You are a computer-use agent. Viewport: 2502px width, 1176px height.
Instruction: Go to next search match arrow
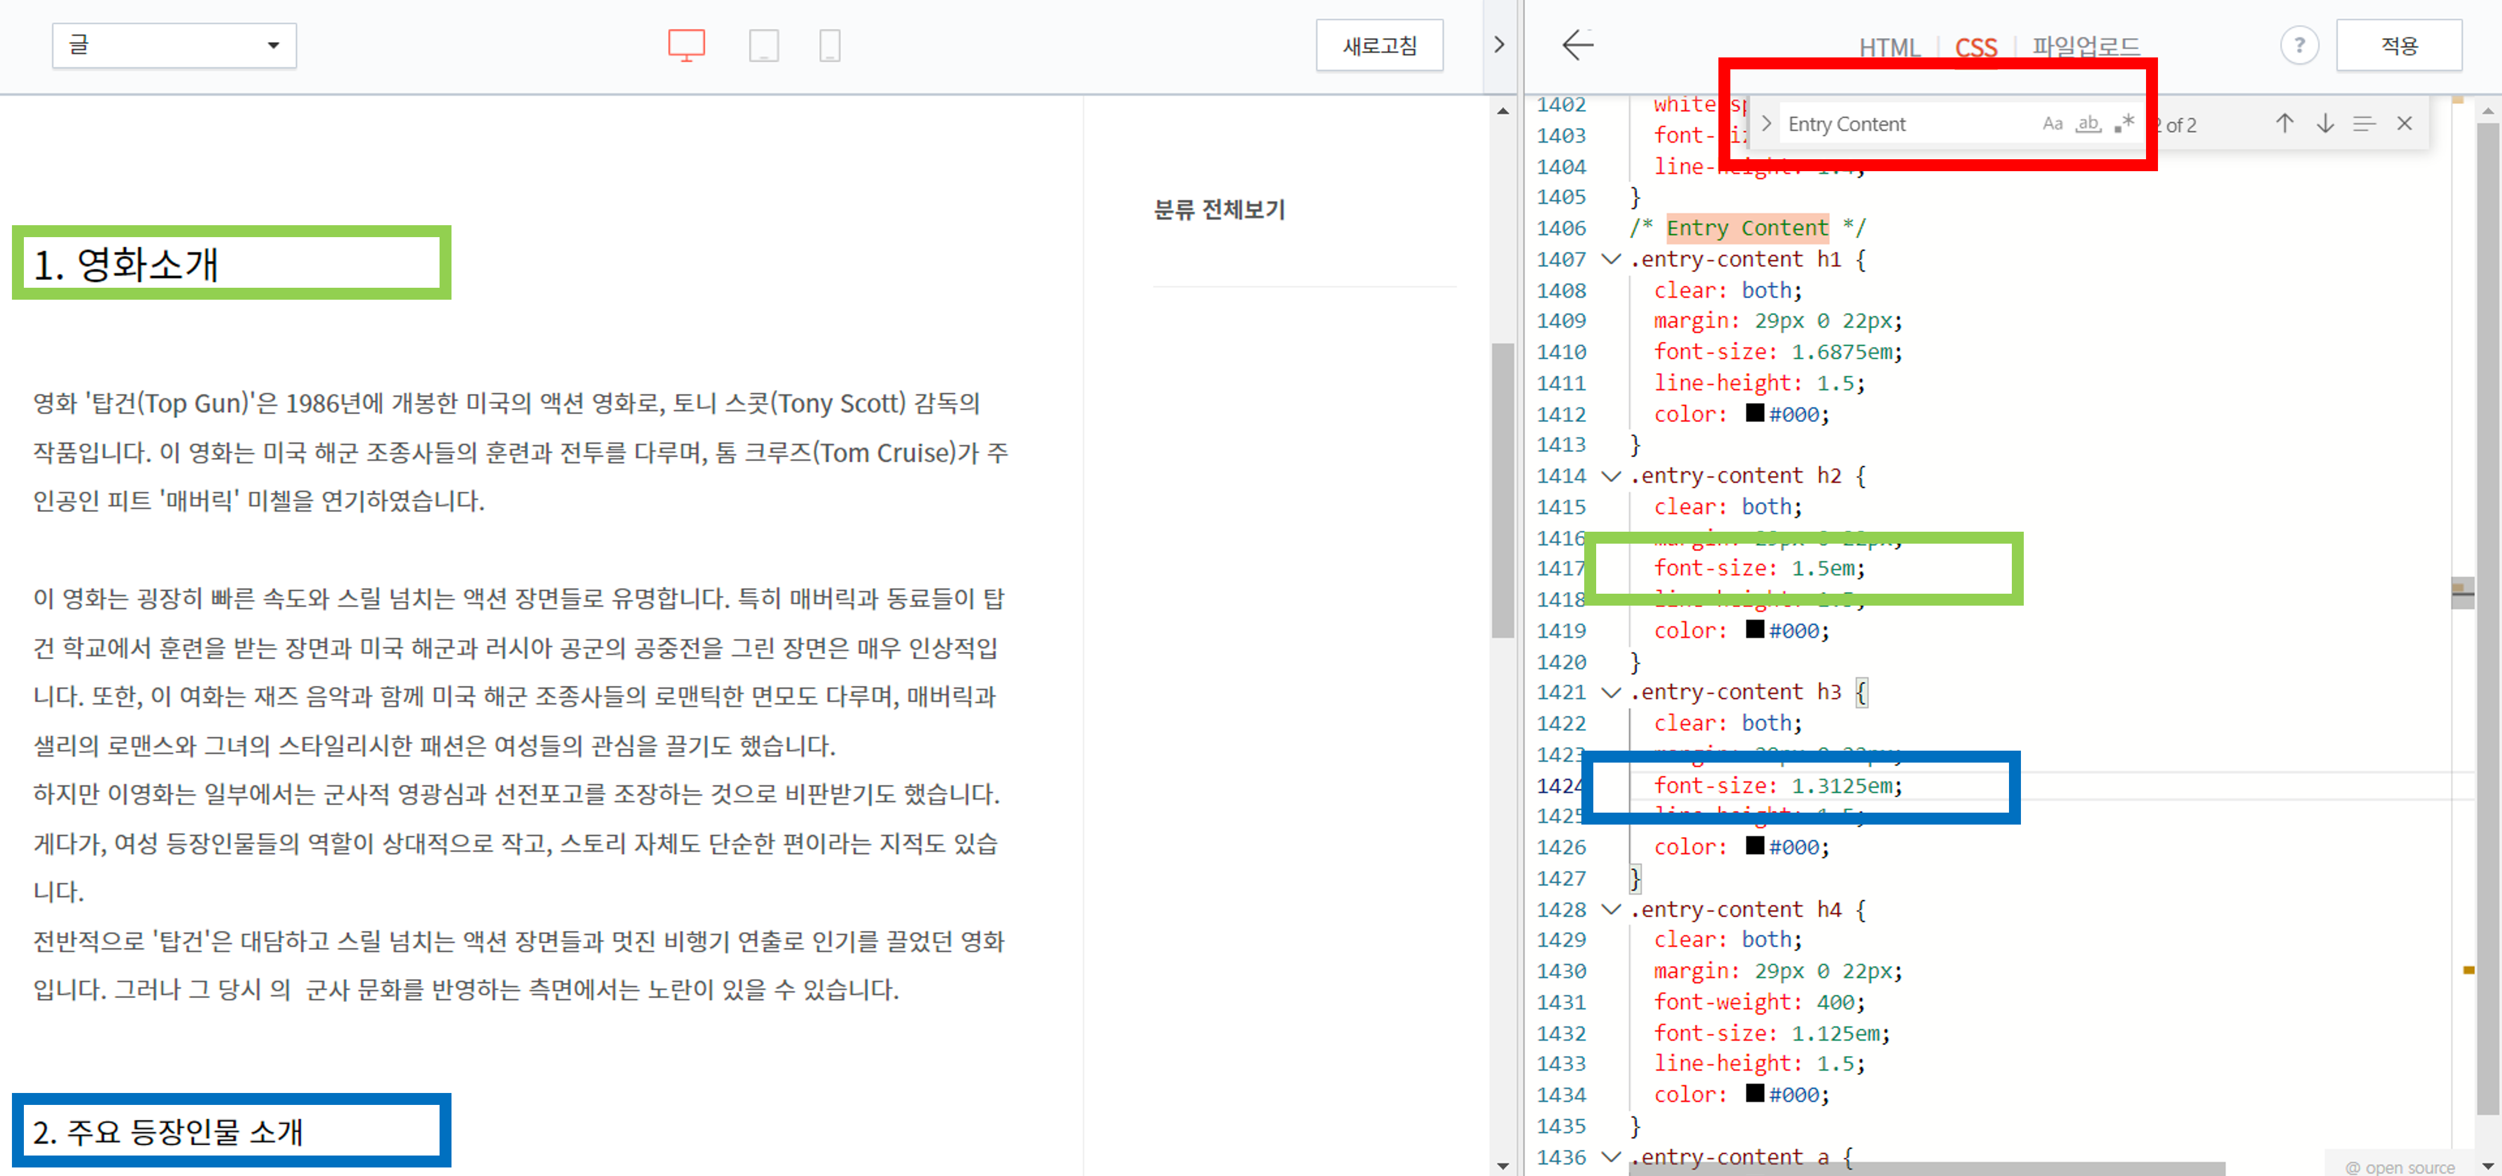(x=2325, y=123)
